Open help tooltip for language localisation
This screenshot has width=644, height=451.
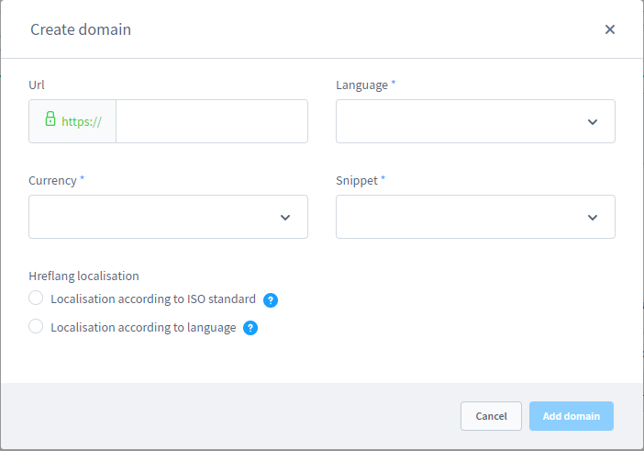(x=250, y=328)
